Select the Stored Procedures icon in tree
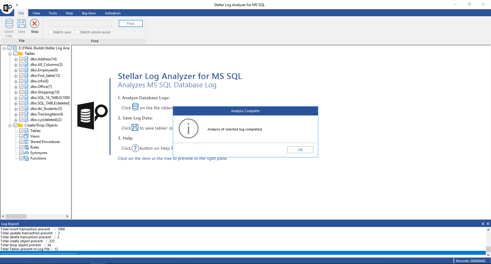 (x=27, y=142)
